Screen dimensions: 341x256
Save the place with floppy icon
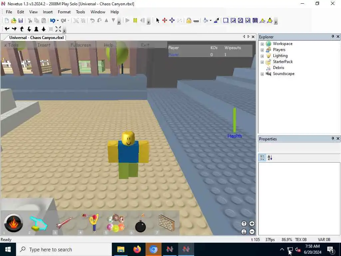point(20,20)
